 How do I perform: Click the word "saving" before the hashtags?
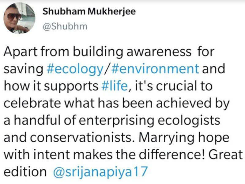pos(24,69)
